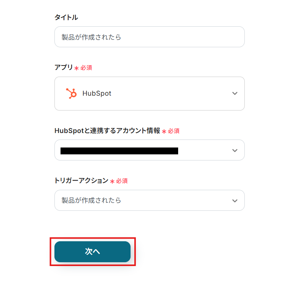
Task: Click the トリガーアクション field label
Action: (81, 181)
